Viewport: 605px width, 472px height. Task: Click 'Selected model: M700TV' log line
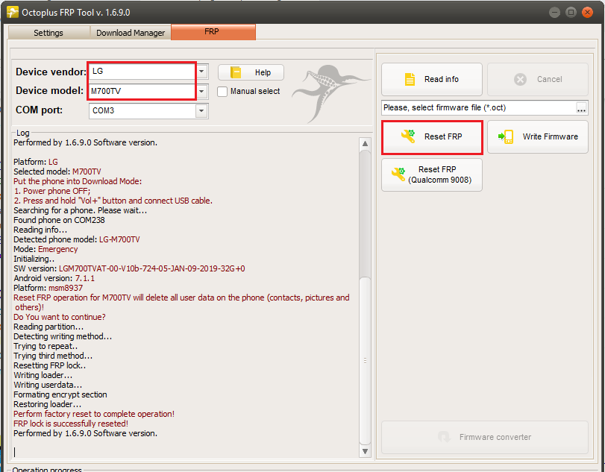pyautogui.click(x=57, y=172)
